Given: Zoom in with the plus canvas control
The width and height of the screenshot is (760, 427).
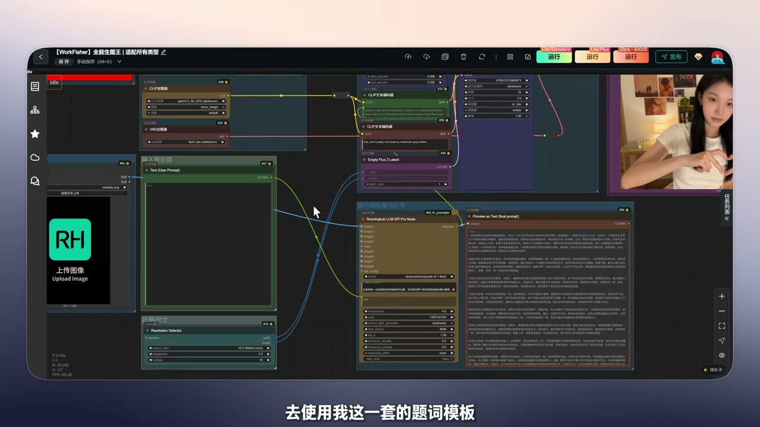Looking at the screenshot, I should pyautogui.click(x=721, y=297).
